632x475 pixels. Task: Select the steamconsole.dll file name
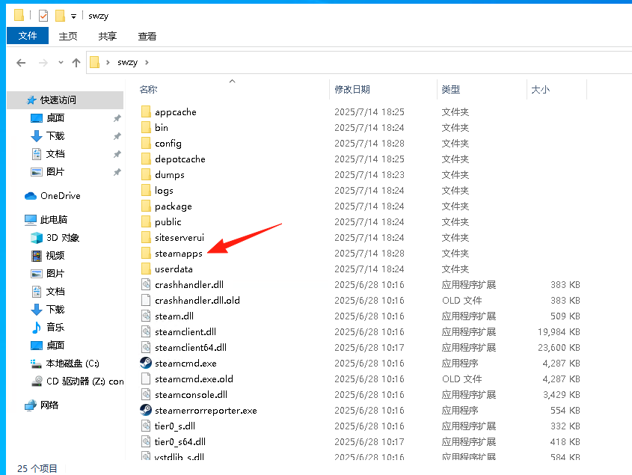(x=191, y=395)
